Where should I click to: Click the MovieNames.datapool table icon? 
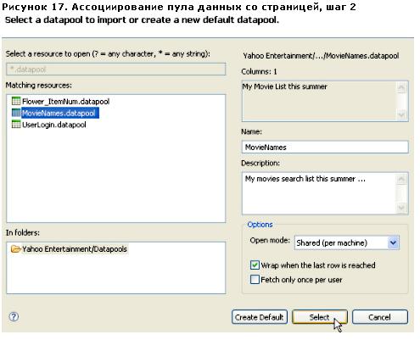(x=16, y=113)
